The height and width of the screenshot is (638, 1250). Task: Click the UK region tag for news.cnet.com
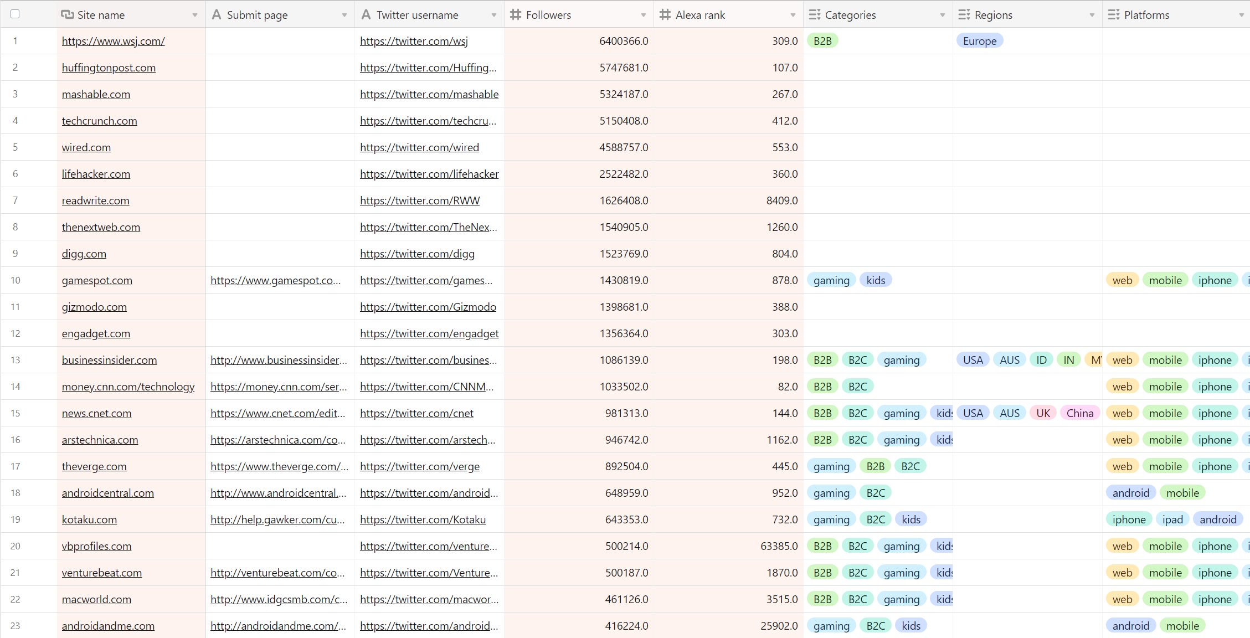click(x=1043, y=413)
